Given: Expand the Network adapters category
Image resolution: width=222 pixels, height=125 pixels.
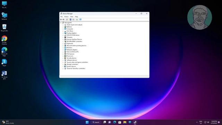Looking at the screenshot, I should point(63,50).
